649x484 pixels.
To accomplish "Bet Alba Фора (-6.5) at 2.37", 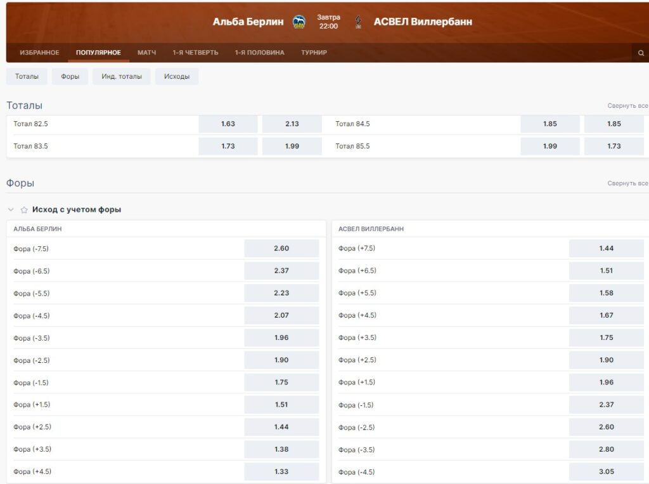I will (281, 271).
